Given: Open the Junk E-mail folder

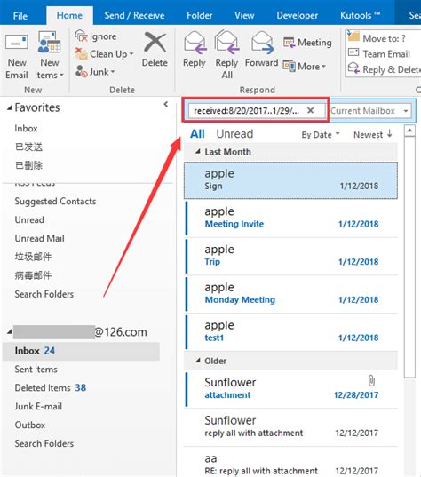Looking at the screenshot, I should pyautogui.click(x=38, y=407).
